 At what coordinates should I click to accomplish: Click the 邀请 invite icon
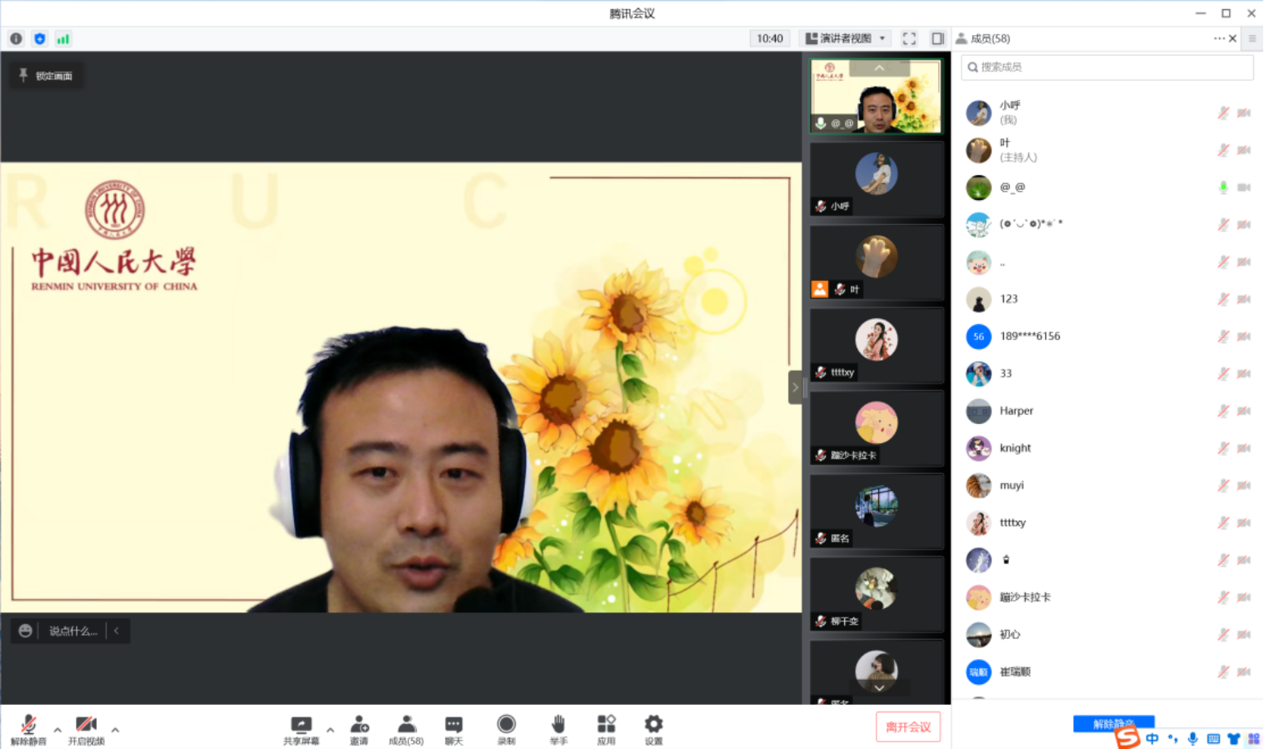pyautogui.click(x=359, y=728)
